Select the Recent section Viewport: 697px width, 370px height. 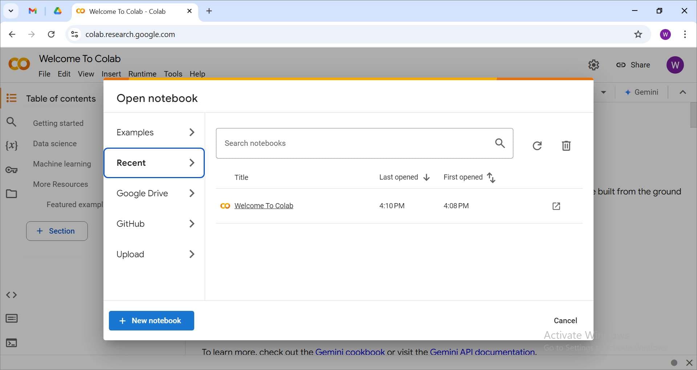click(x=154, y=163)
